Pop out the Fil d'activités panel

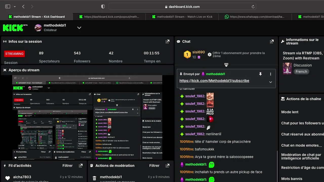point(80,166)
